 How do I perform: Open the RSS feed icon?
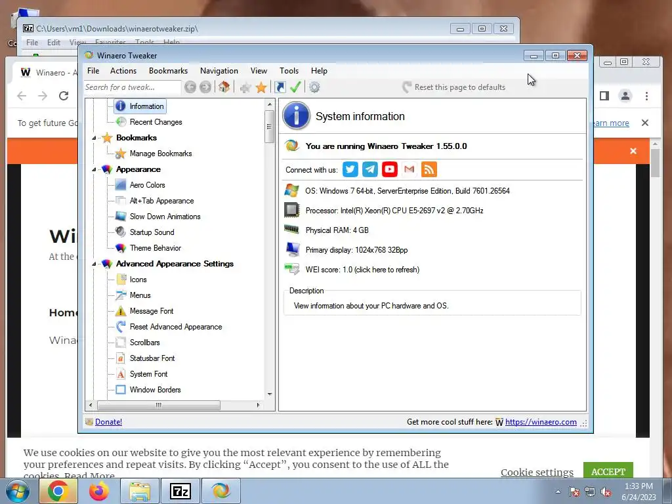(x=429, y=169)
